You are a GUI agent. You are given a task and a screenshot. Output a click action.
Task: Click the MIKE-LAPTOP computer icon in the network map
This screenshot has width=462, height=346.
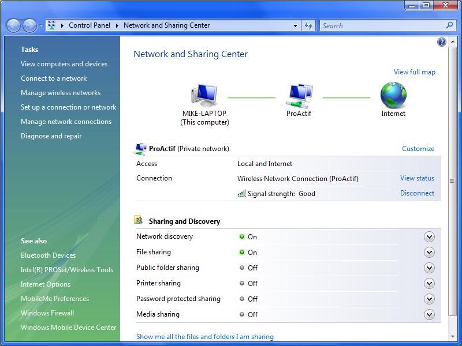pyautogui.click(x=204, y=93)
